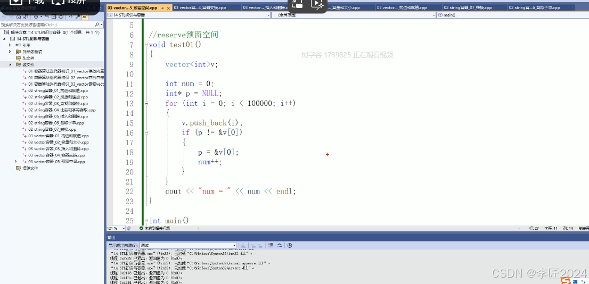Open 02 string容器_02_拼接和追加.cpp in the tree
The width and height of the screenshot is (589, 284).
click(x=58, y=97)
